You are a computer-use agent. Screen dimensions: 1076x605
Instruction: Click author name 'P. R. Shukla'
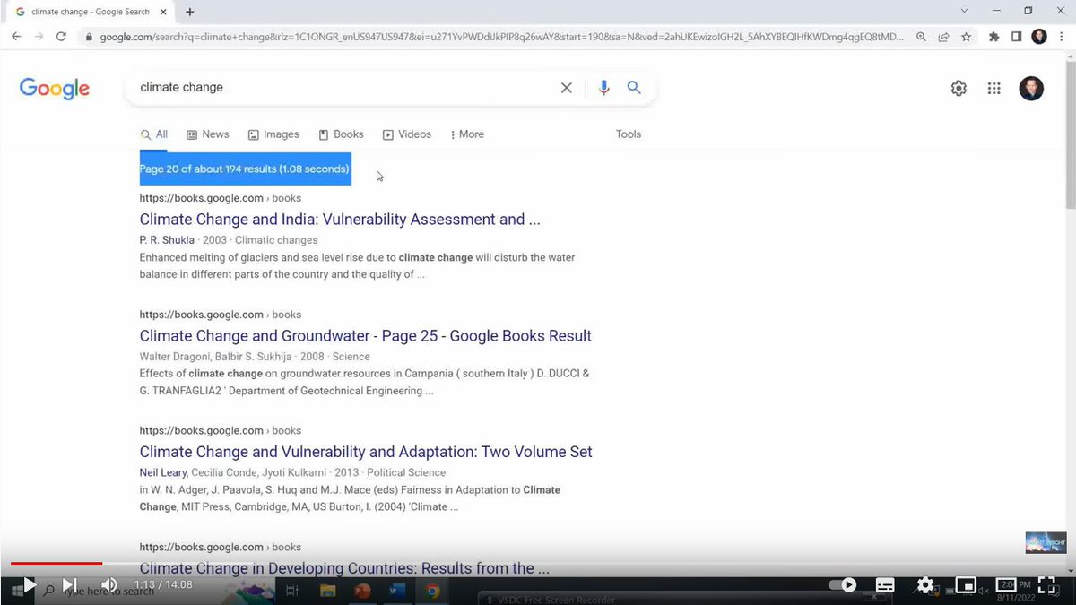point(168,240)
